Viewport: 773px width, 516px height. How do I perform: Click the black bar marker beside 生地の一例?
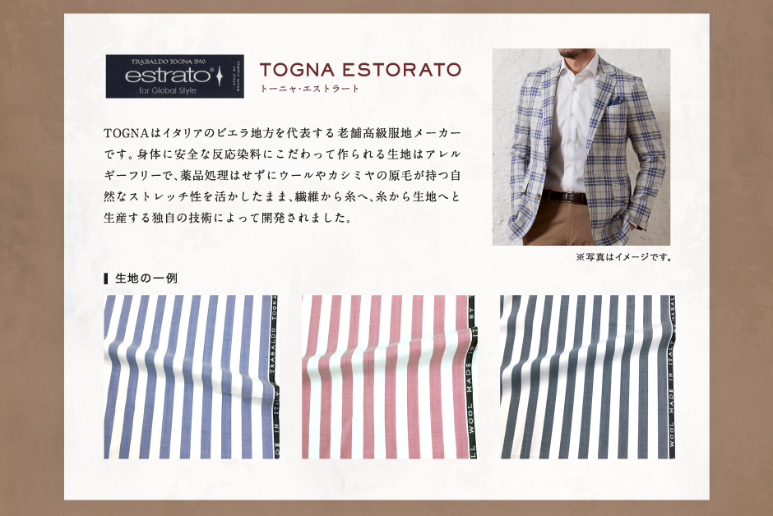[x=106, y=279]
